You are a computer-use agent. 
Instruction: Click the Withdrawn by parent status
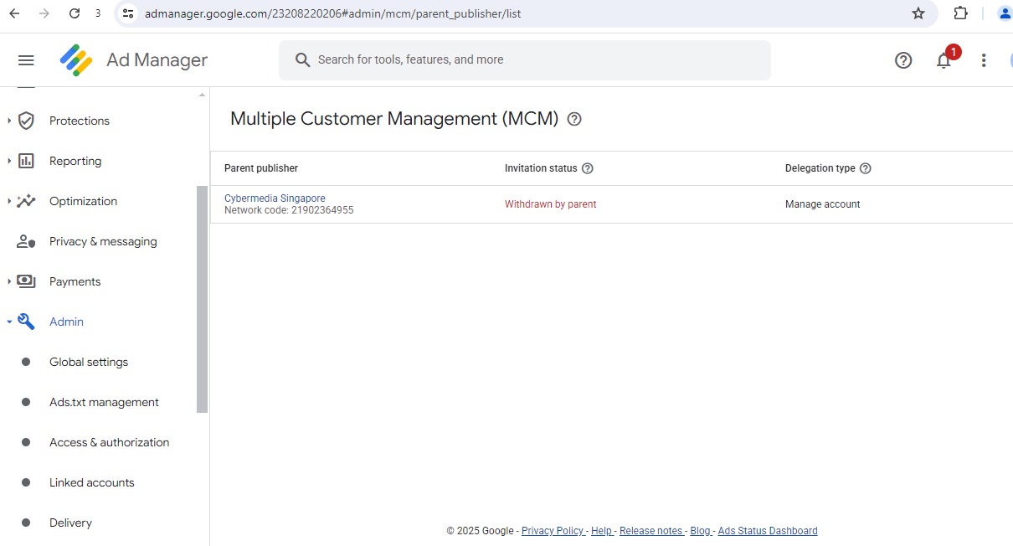tap(550, 204)
